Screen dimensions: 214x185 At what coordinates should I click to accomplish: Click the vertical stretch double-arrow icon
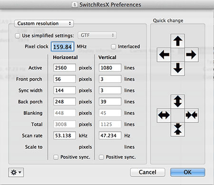pos(178,102)
